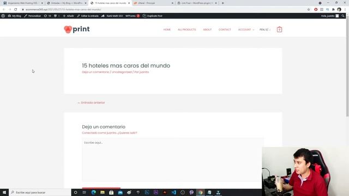Open purple Adobe app next to Photoshop
Viewport: 349px width, 196px height.
coord(156,192)
